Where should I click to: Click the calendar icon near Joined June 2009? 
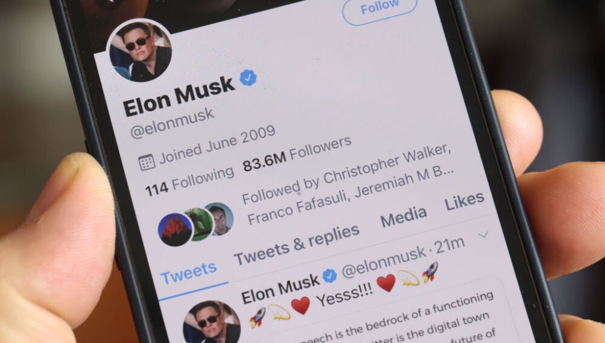click(147, 163)
